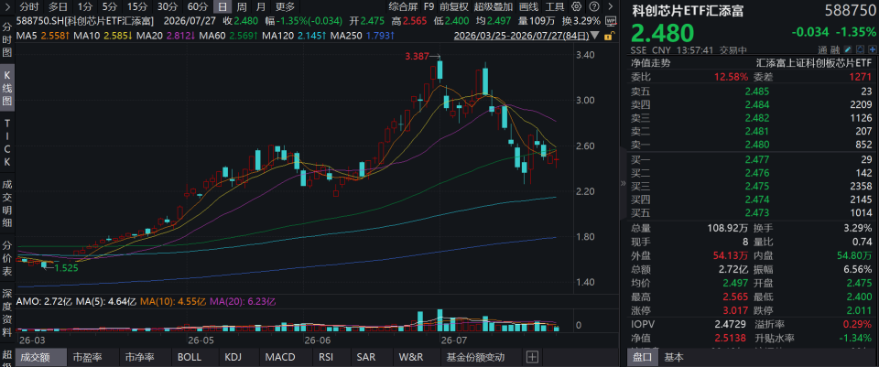Open the date range dropdown triangle

click(595, 36)
